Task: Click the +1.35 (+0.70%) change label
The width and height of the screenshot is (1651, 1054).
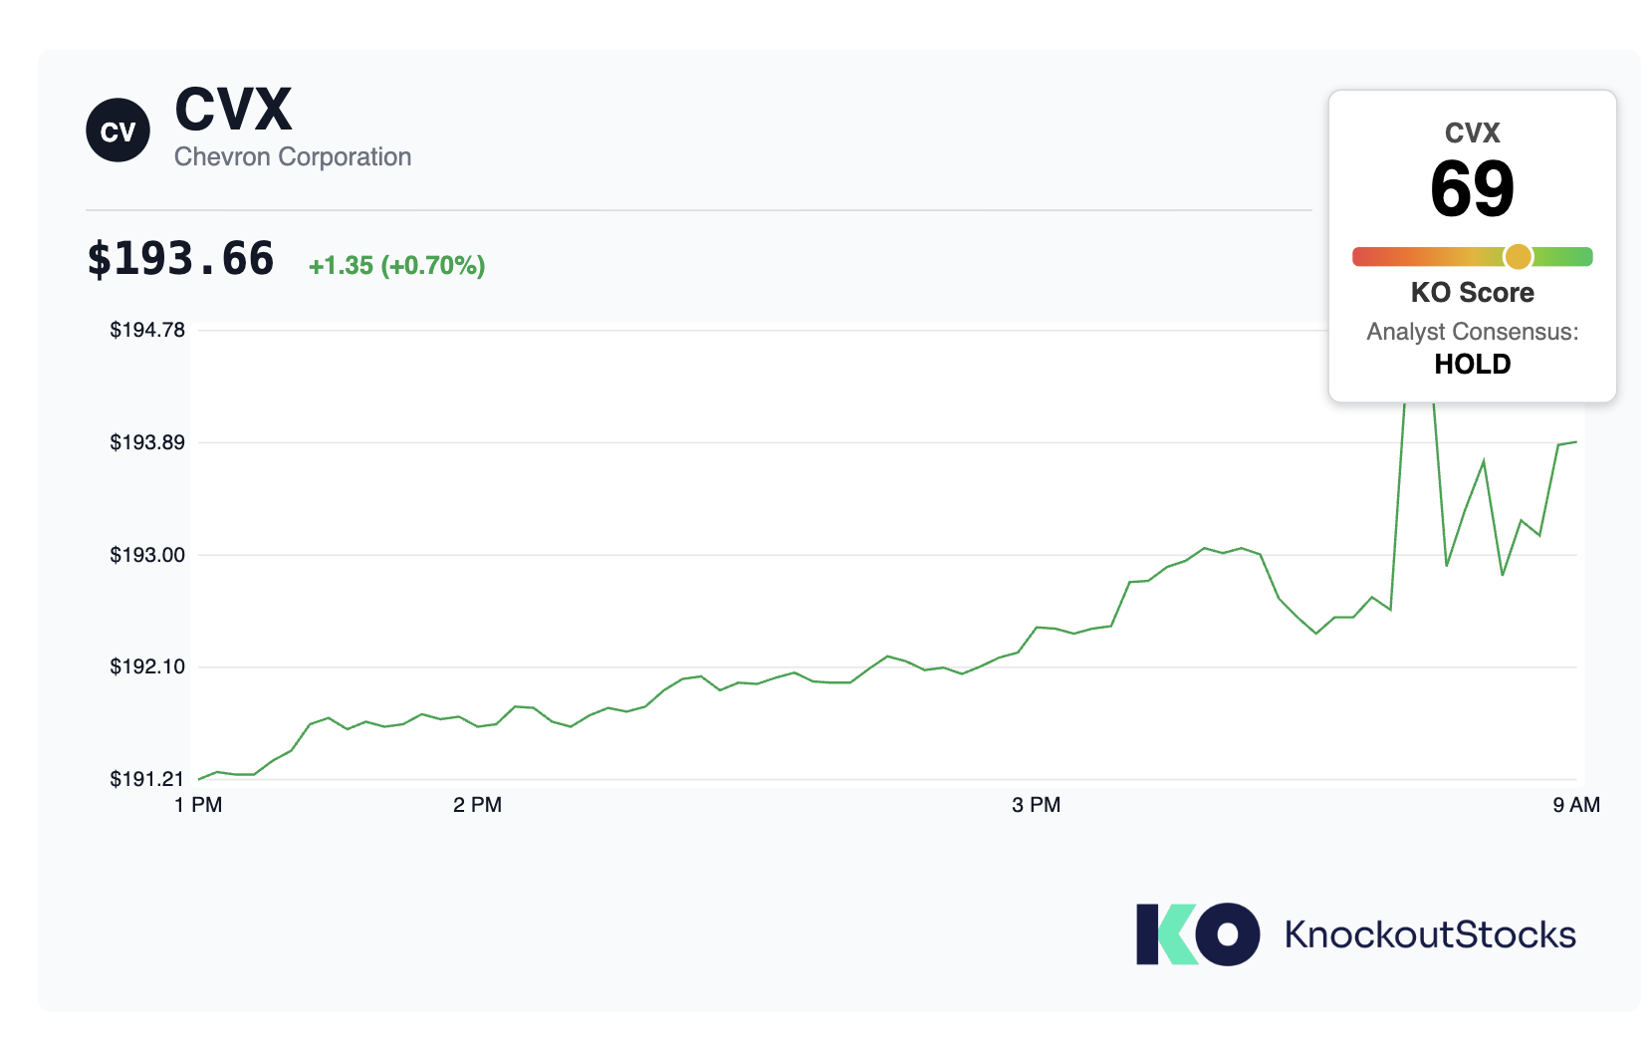Action: tap(396, 265)
